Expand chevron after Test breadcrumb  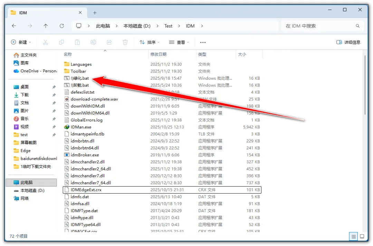[179, 26]
